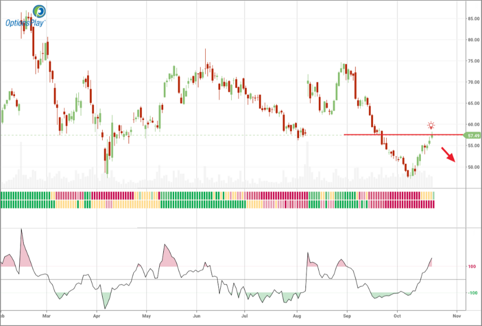
Task: Click the OptionsPlay logo
Action: pyautogui.click(x=25, y=16)
